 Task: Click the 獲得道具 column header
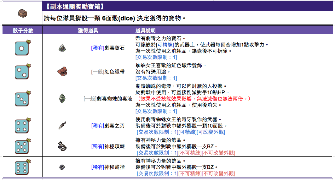click(88, 30)
